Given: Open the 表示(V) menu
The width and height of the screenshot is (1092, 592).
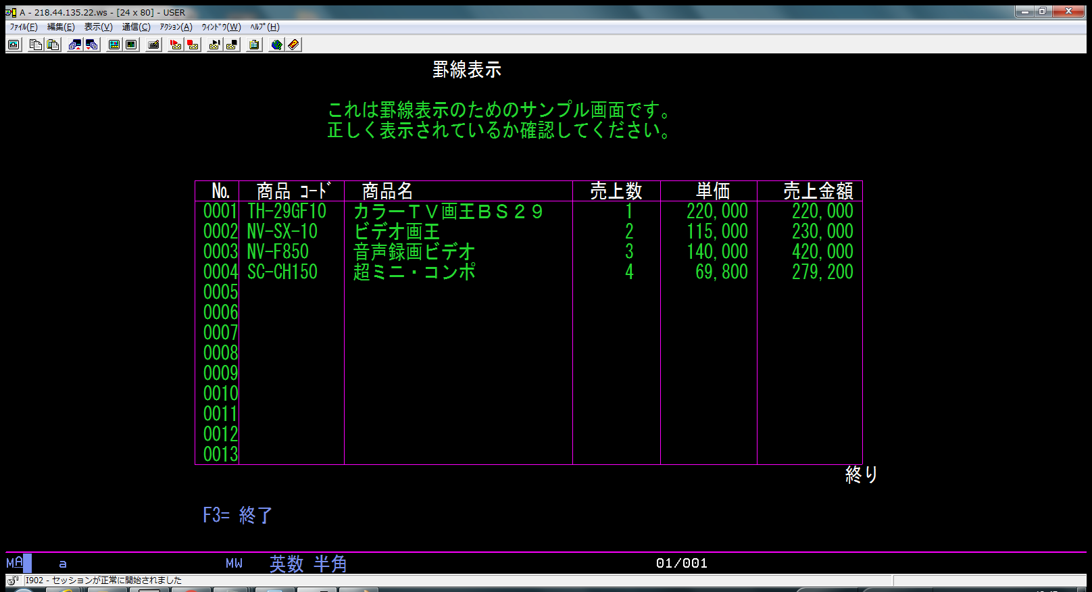Looking at the screenshot, I should (98, 27).
